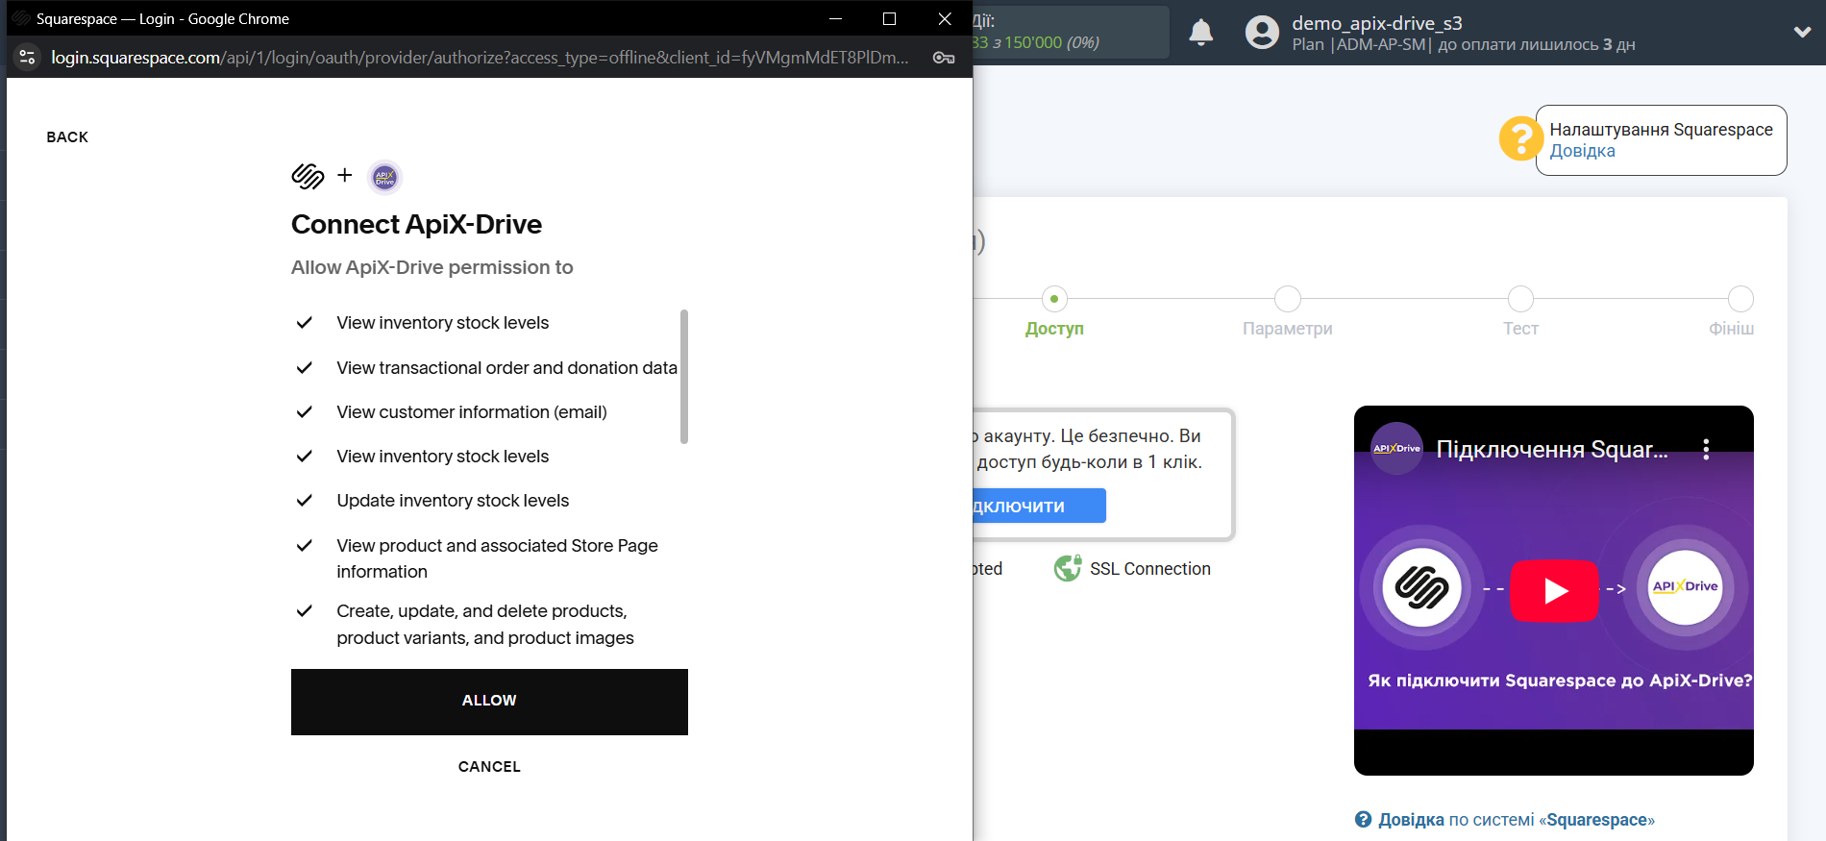Click the 'Connect ApiX-Drive' heading
This screenshot has height=841, width=1826.
(x=416, y=224)
